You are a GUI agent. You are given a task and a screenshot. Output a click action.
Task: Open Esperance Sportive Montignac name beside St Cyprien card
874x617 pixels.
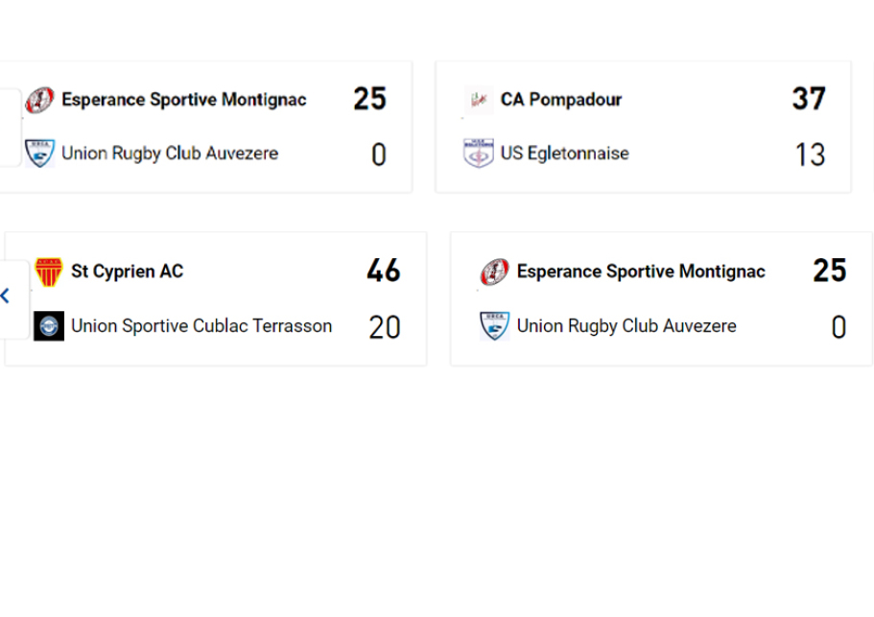coord(641,272)
